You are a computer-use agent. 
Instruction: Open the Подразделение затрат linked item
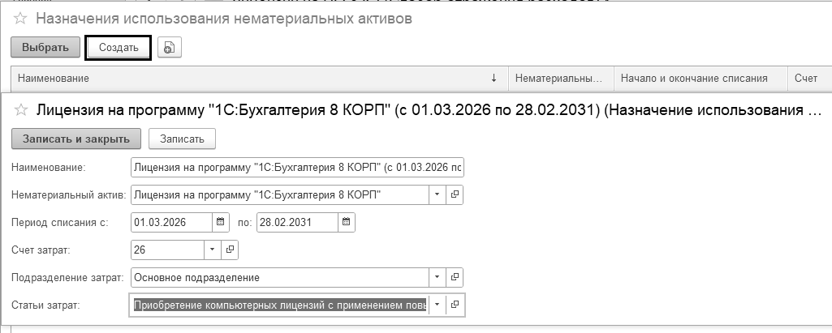point(455,277)
